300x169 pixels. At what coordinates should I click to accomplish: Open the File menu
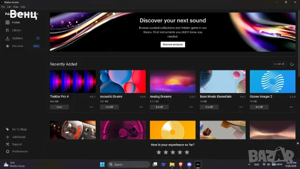click(x=3, y=7)
